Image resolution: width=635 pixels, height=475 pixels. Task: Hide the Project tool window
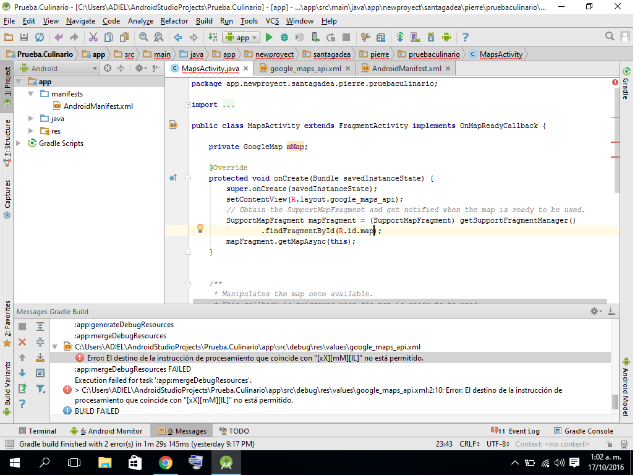(156, 69)
